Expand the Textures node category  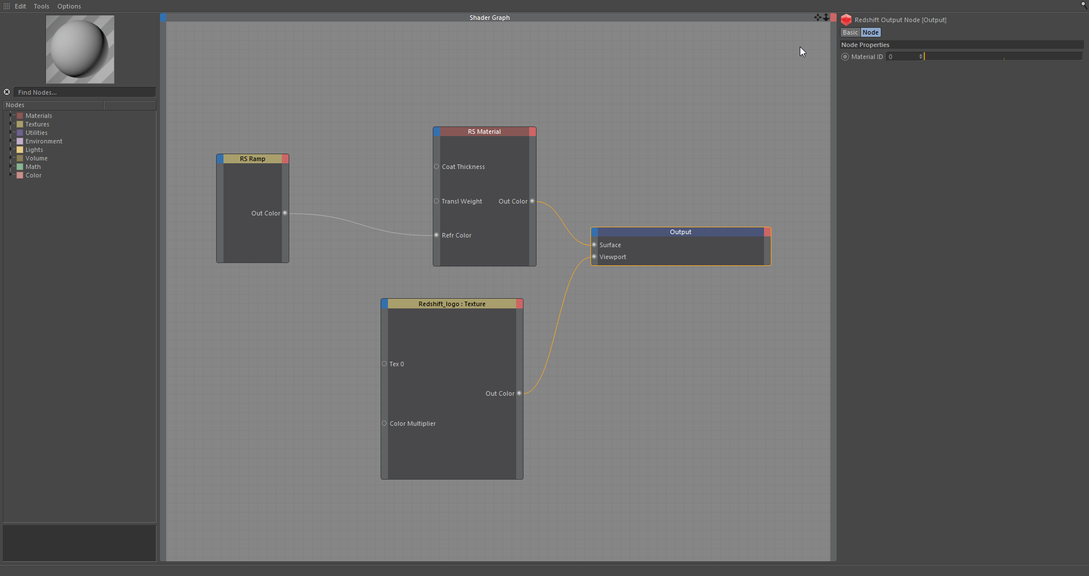pyautogui.click(x=10, y=124)
